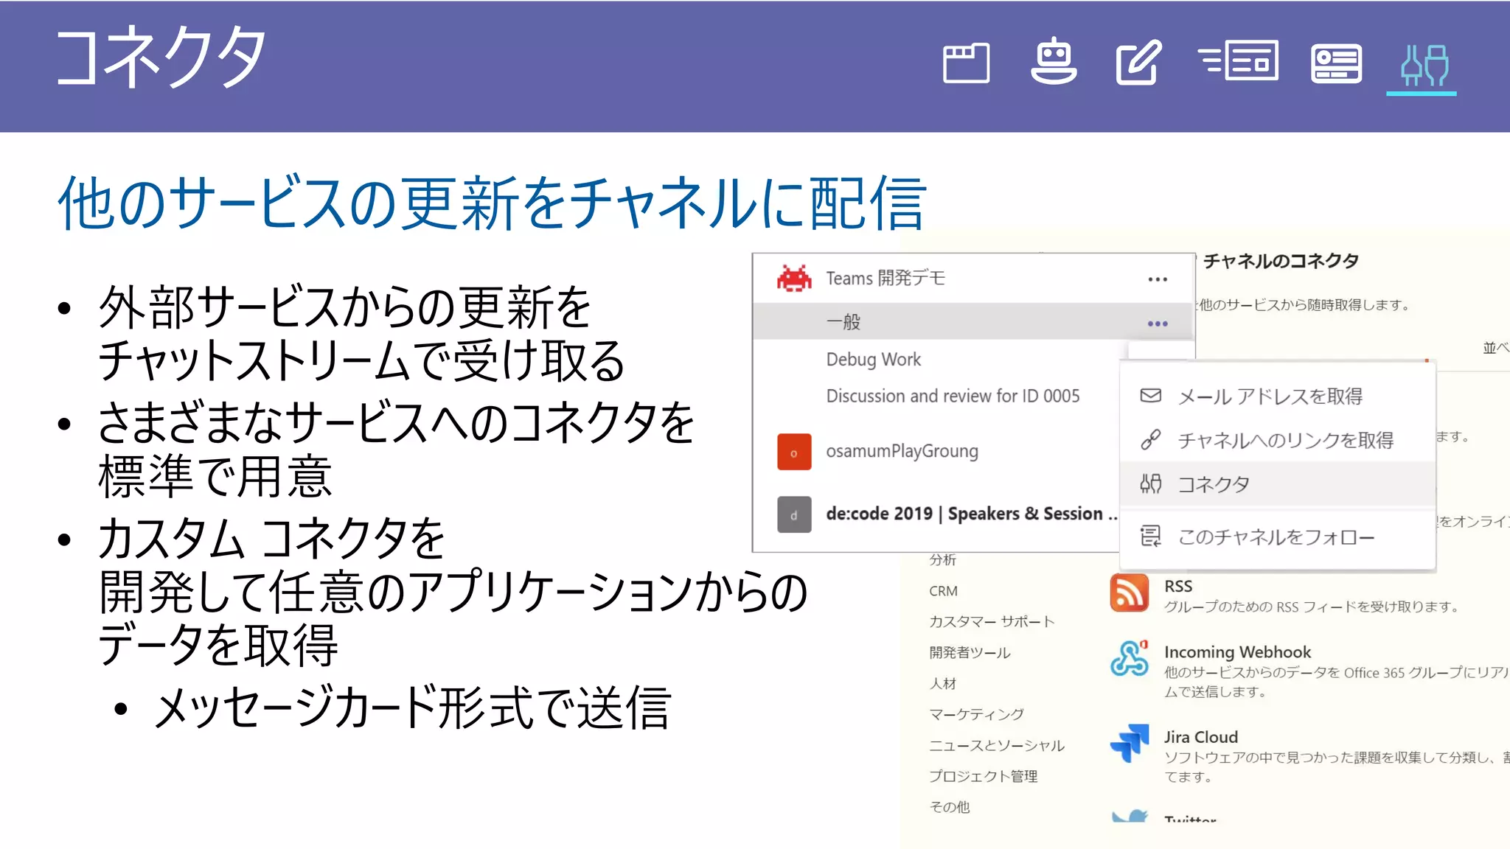Click the de:code 2019 gray avatar icon
The image size is (1510, 849).
(794, 514)
